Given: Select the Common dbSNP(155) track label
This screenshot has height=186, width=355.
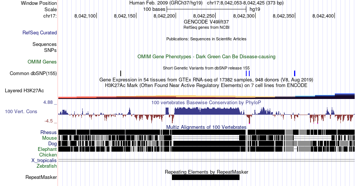Looking at the screenshot, I should [x=33, y=73].
